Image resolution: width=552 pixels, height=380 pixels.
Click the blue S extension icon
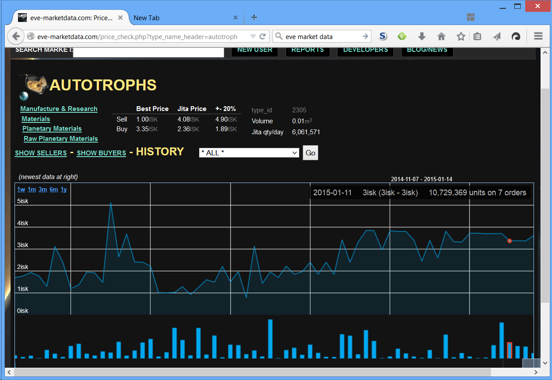[x=383, y=36]
